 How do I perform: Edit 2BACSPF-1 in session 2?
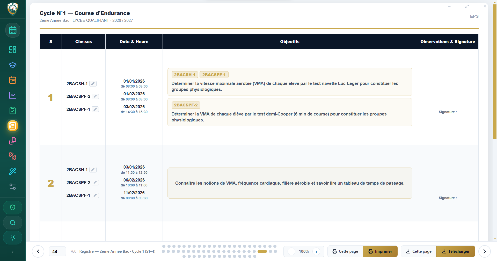[95, 195]
